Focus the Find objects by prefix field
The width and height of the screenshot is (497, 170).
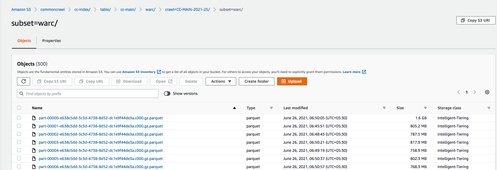88,94
